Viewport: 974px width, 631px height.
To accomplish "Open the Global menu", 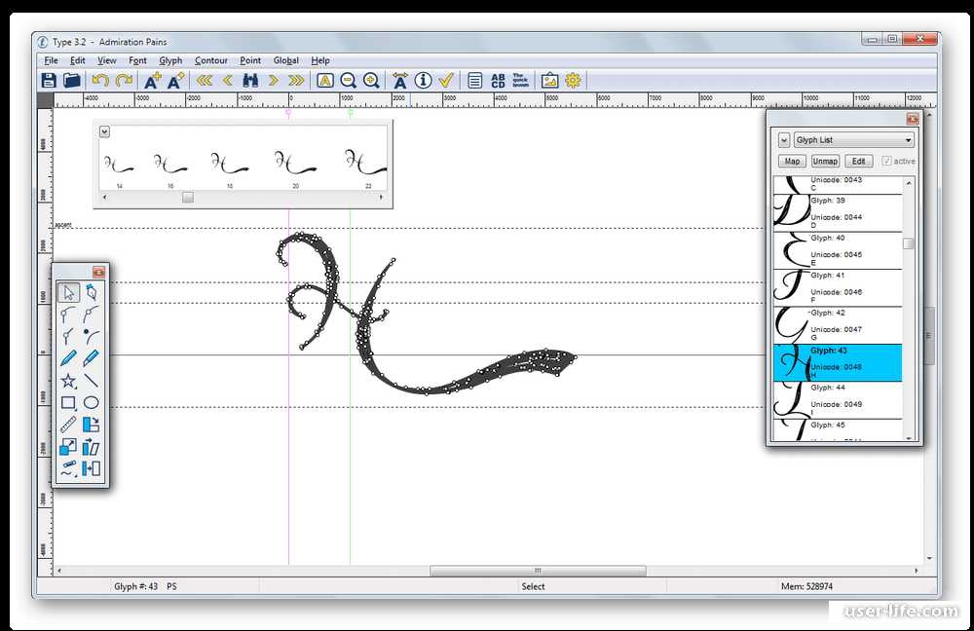I will [x=285, y=60].
